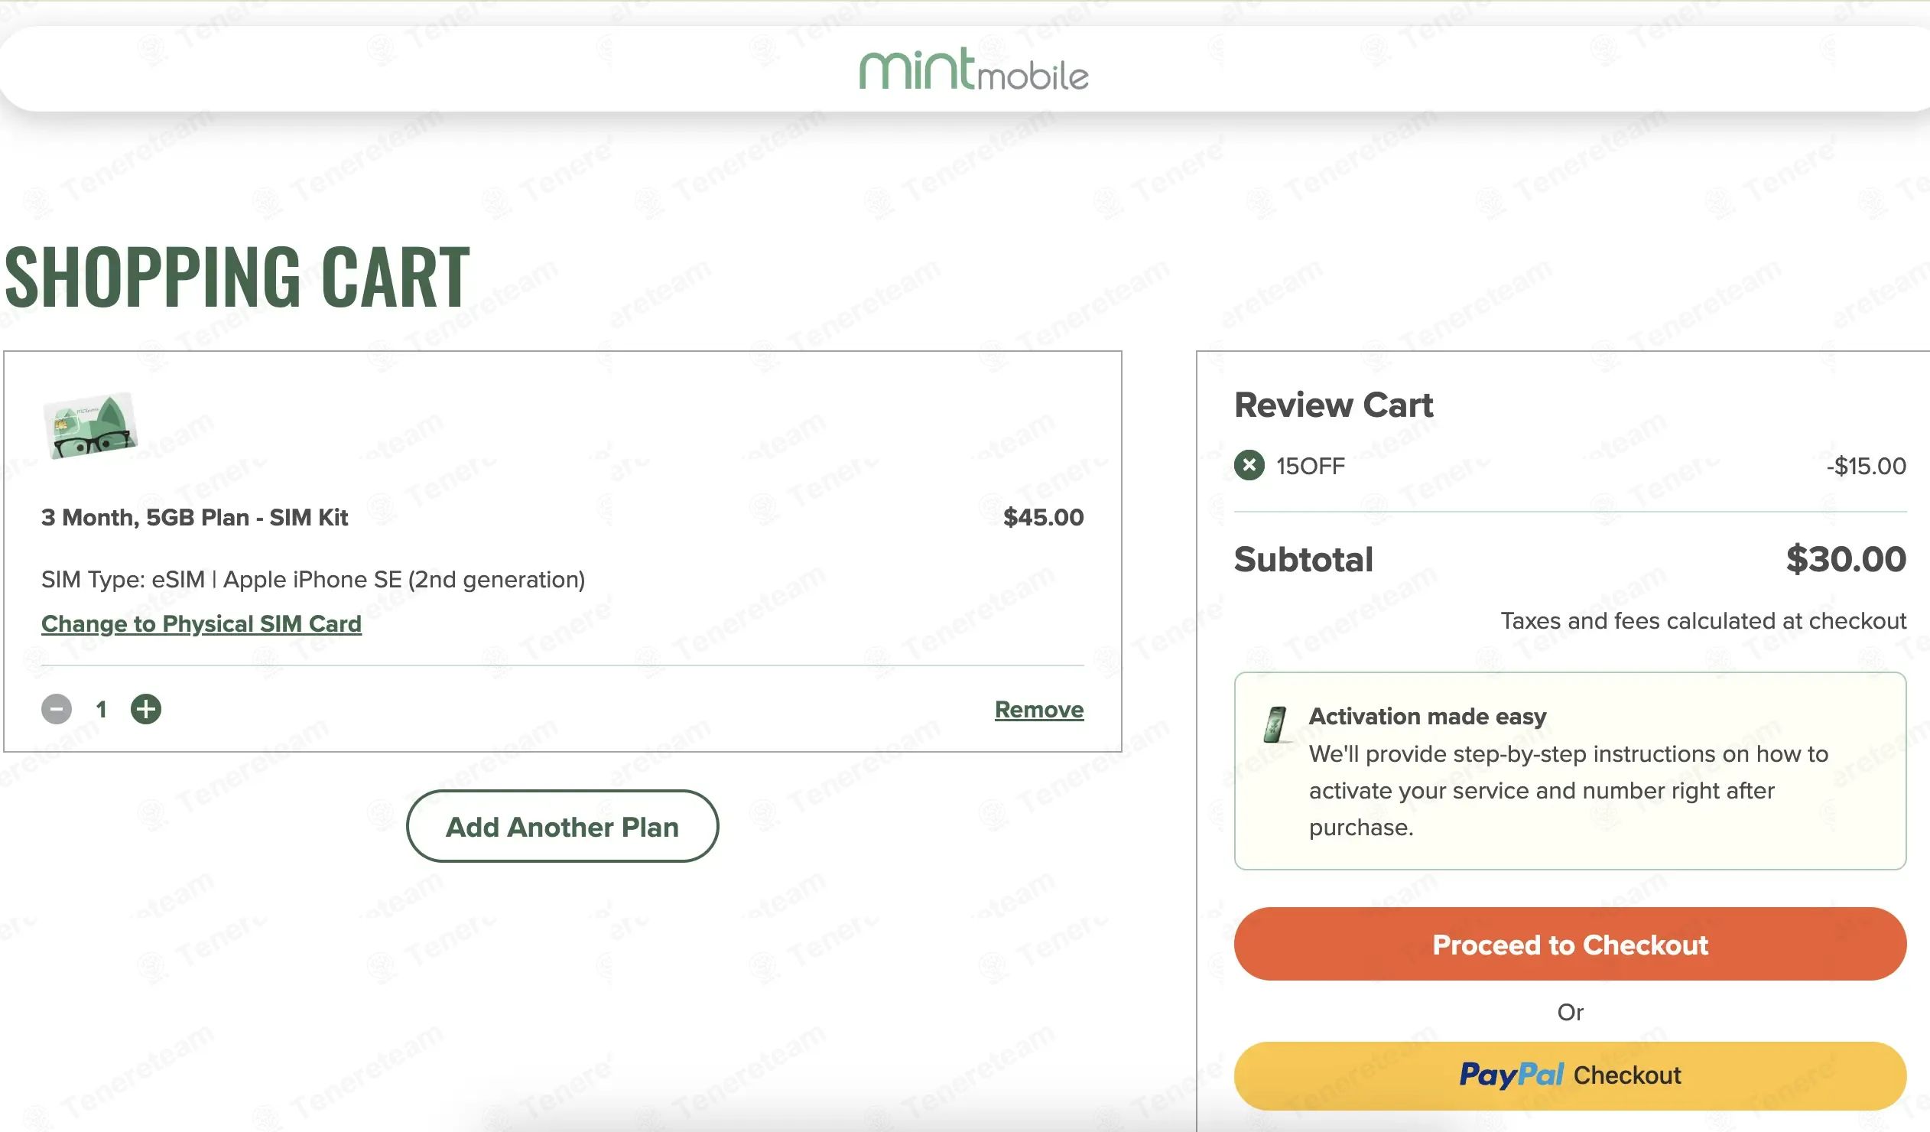Click the 15OFF promo code label
1930x1132 pixels.
(x=1311, y=466)
